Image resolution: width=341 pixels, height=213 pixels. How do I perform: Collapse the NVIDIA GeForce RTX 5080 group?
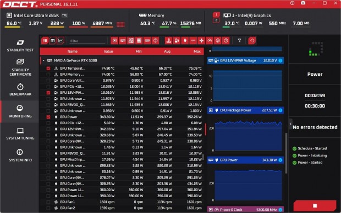point(43,60)
